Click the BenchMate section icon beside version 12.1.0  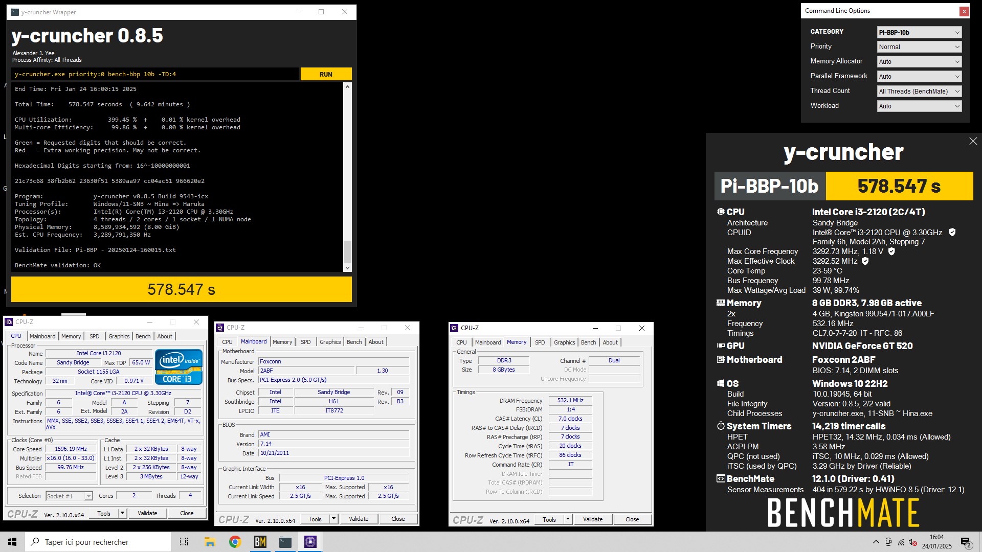721,479
